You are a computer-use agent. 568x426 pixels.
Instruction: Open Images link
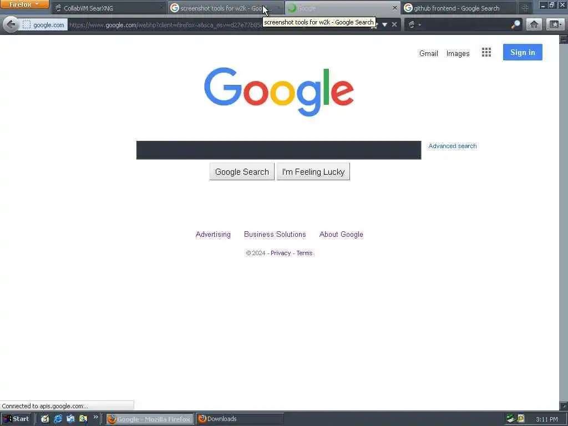pos(458,54)
